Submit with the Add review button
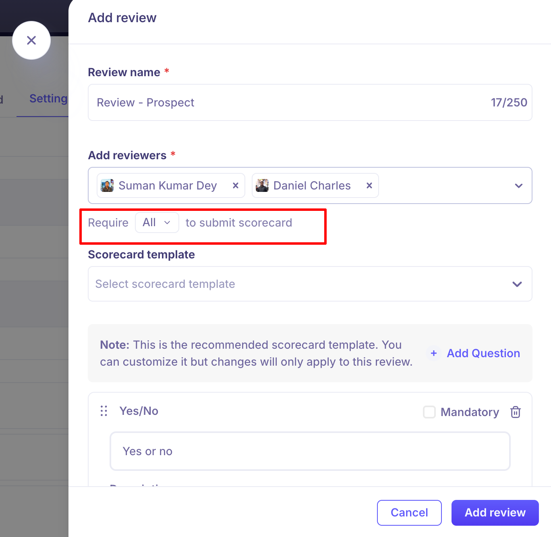 (x=495, y=512)
